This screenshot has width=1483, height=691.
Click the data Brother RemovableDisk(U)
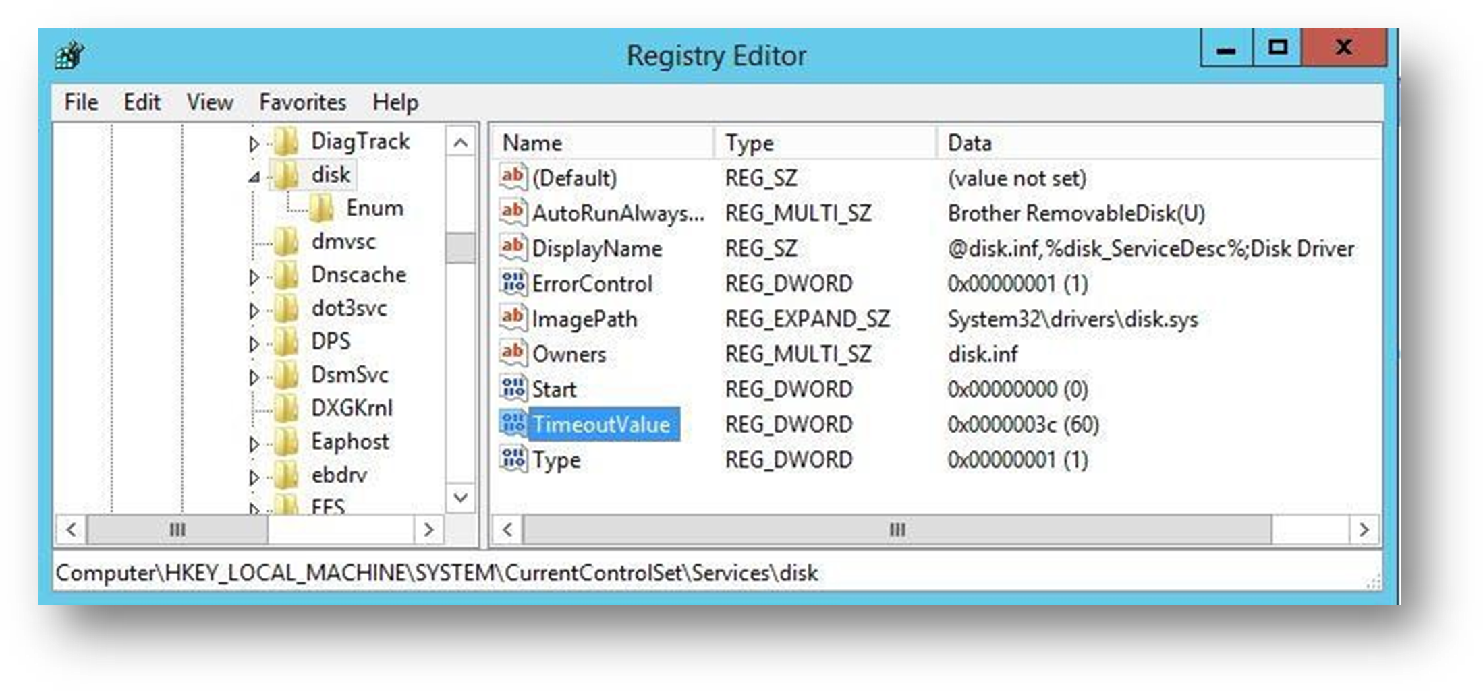(x=1076, y=213)
